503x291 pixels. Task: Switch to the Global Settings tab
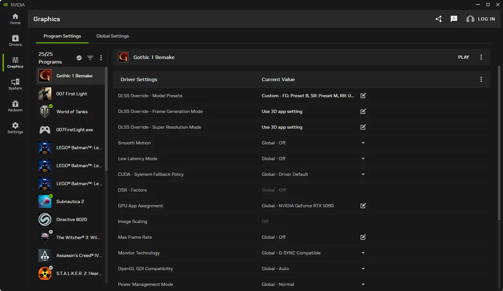tap(113, 36)
